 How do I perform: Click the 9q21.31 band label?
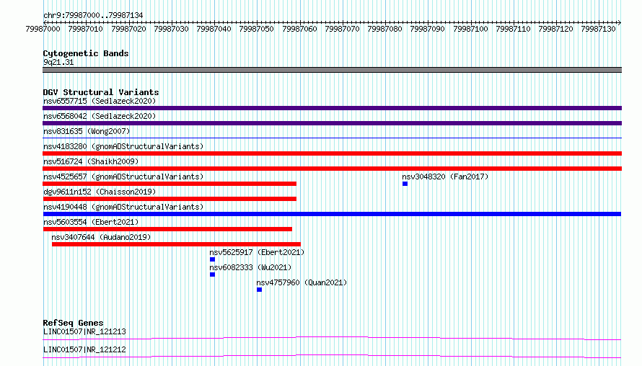coord(58,62)
